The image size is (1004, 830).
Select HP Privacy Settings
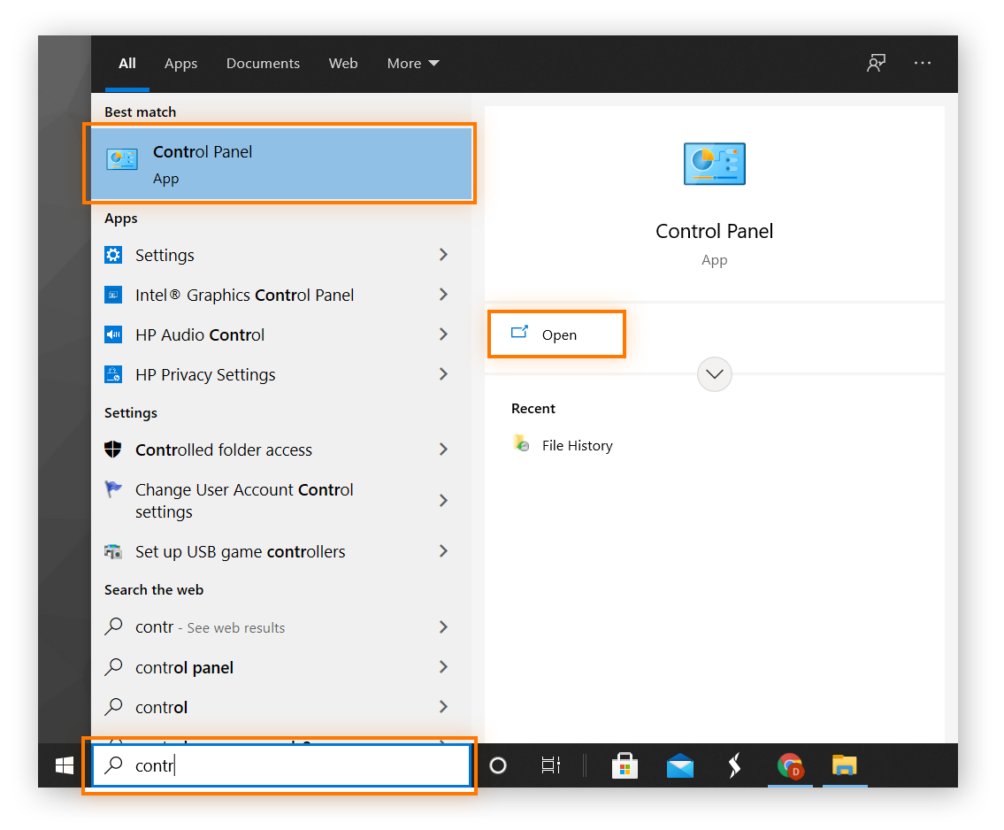pos(204,374)
